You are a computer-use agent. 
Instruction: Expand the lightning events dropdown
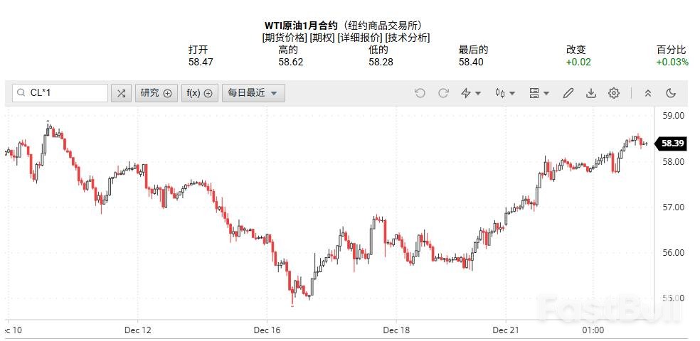click(x=471, y=93)
